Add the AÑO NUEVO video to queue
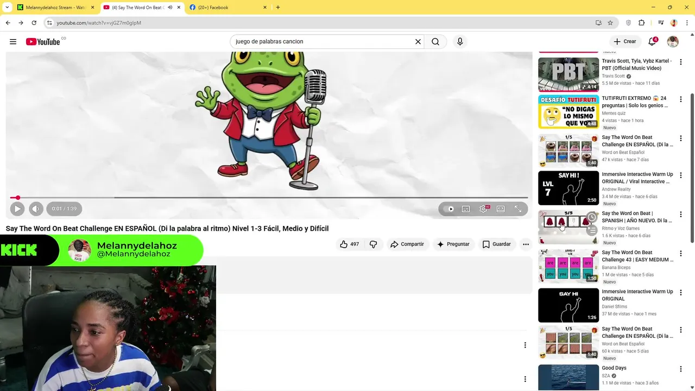This screenshot has width=695, height=391. [x=592, y=230]
